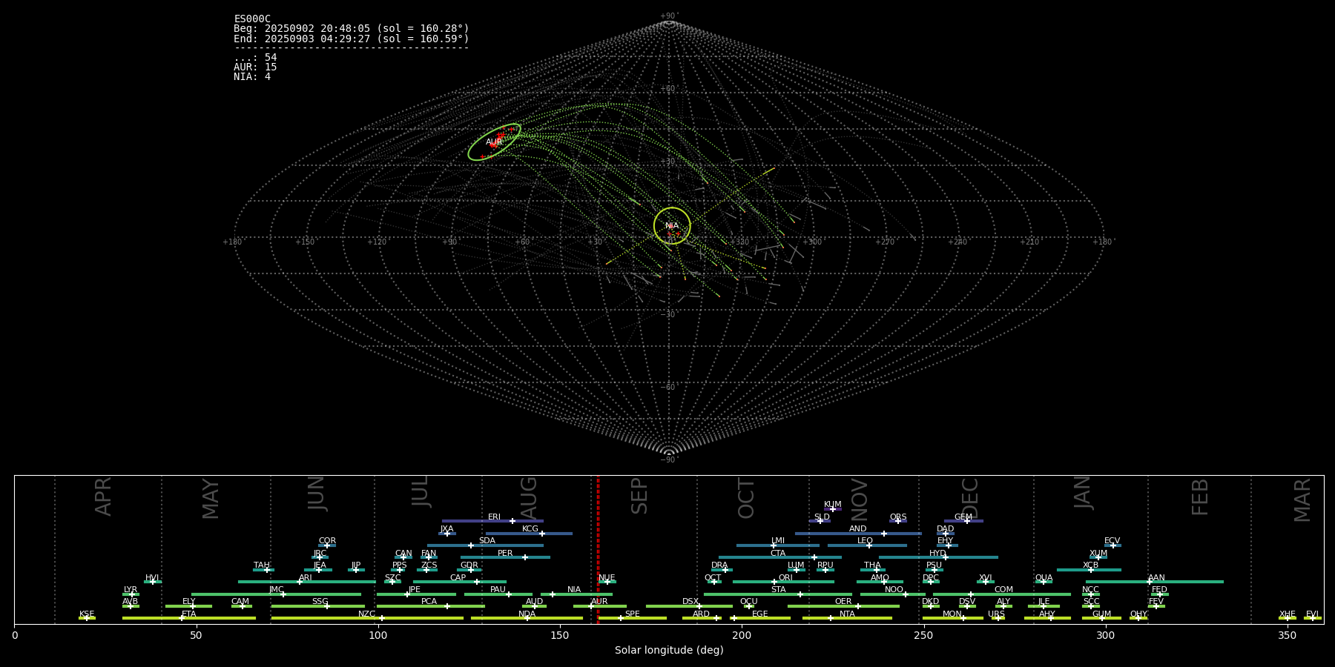This screenshot has height=667, width=1335.
Task: Click NIA label inside yellow circle on sky map
Action: [x=672, y=225]
